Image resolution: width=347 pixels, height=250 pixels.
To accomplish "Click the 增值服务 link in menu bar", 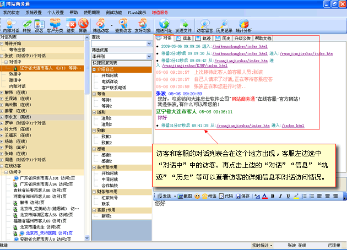I will [161, 12].
